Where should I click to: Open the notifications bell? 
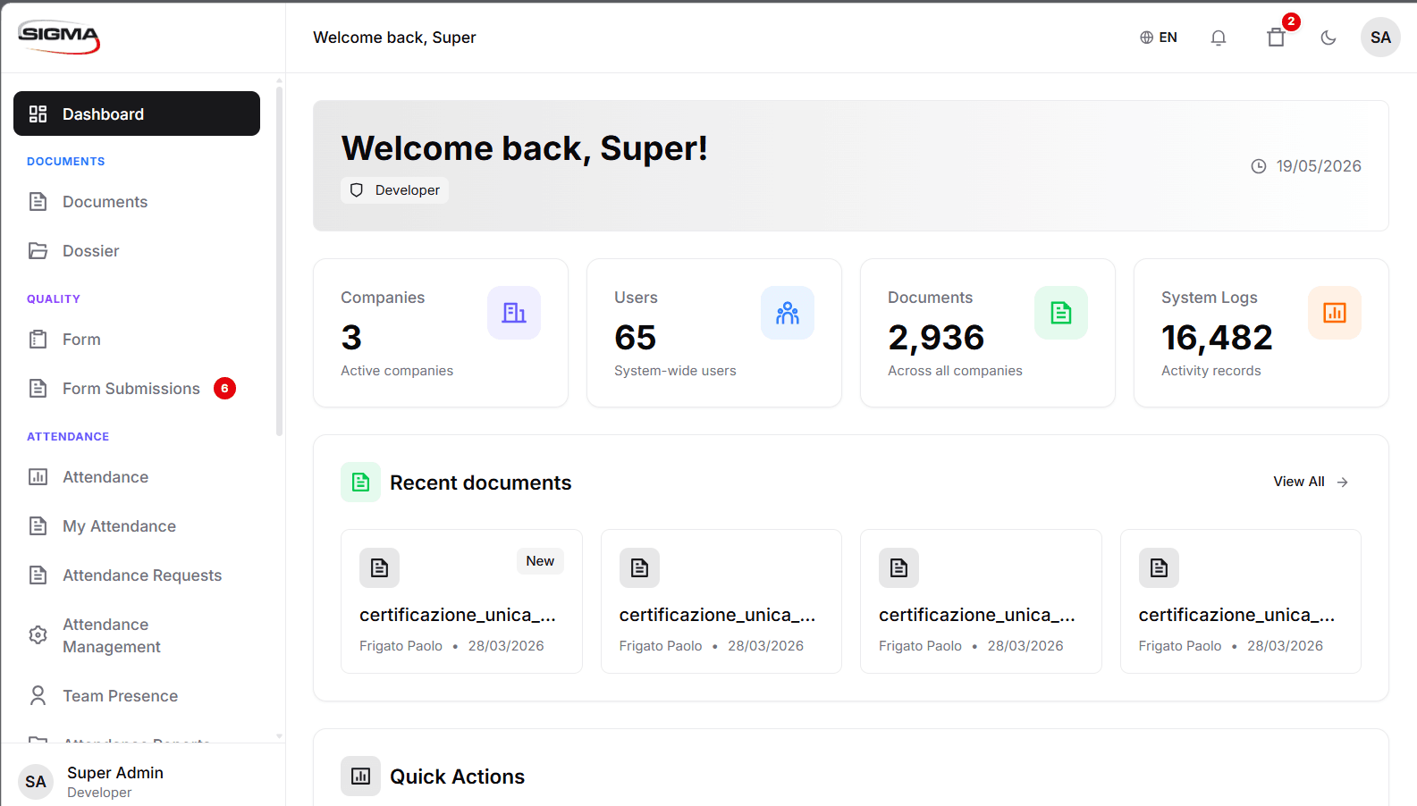tap(1219, 38)
